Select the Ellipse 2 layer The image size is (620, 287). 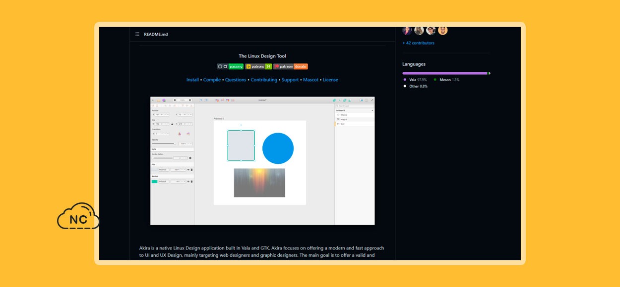[x=355, y=115]
